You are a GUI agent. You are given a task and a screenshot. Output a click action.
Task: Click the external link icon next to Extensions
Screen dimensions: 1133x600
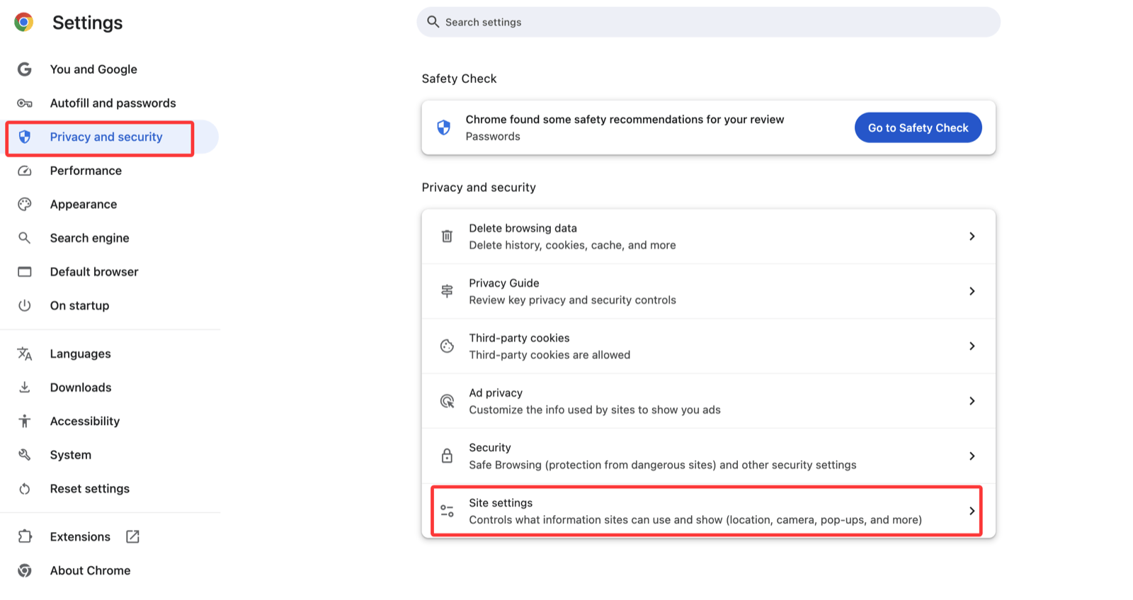click(x=132, y=537)
